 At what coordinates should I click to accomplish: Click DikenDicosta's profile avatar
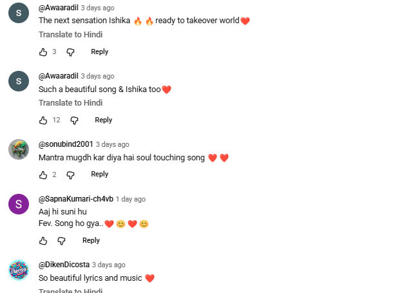click(x=18, y=269)
